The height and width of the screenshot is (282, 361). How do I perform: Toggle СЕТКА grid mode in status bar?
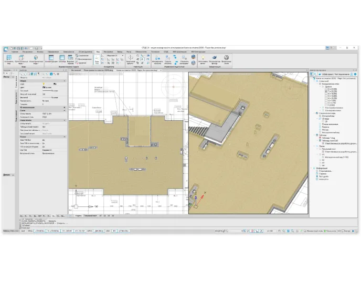(x=30, y=231)
